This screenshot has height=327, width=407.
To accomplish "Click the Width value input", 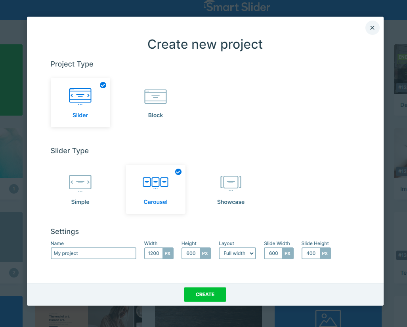I will tap(153, 253).
